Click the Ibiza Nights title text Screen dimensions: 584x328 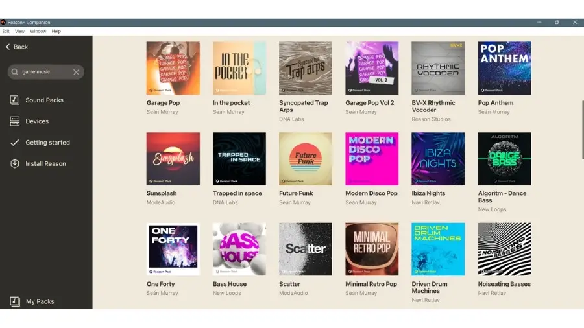(428, 193)
